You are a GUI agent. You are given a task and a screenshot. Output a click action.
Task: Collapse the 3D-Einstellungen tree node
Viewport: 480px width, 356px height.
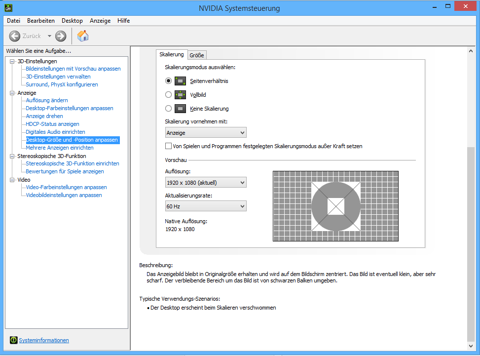pyautogui.click(x=12, y=61)
